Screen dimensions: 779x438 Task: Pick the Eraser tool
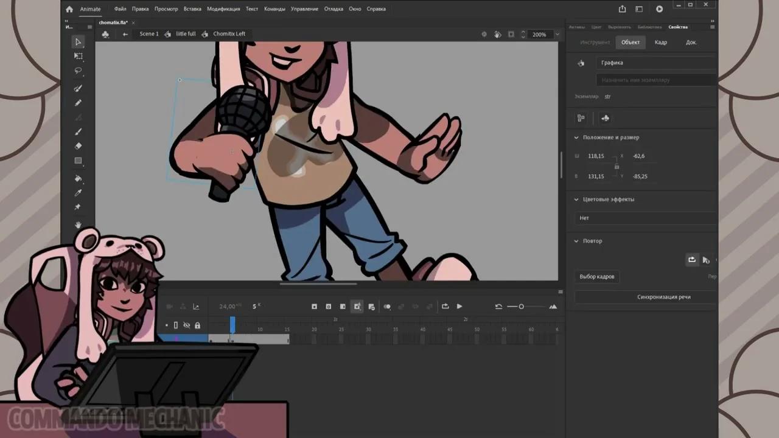tap(78, 146)
